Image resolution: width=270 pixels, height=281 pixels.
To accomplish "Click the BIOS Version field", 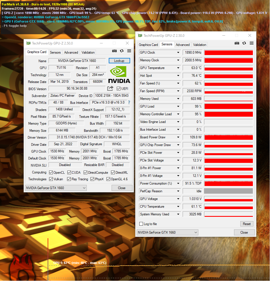I will 77,88.
